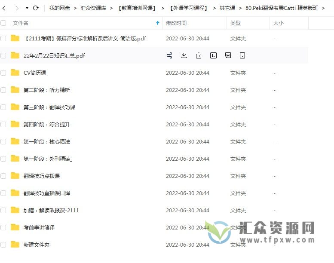Check the box for 翻译技巧点拨课

(x=3, y=176)
